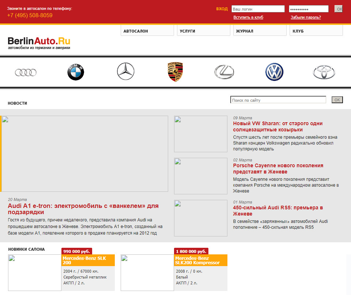Open Новый VW Sharan headline
The image size is (351, 295).
(x=278, y=126)
